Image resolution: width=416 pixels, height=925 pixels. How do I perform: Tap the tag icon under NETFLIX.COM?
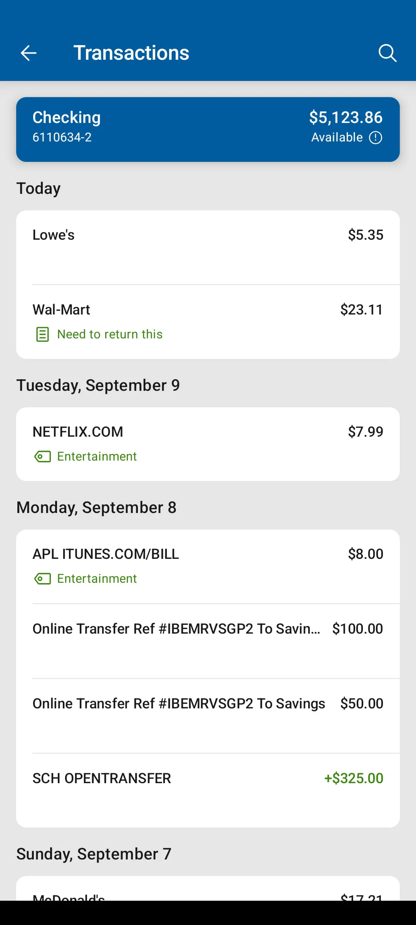pos(42,457)
